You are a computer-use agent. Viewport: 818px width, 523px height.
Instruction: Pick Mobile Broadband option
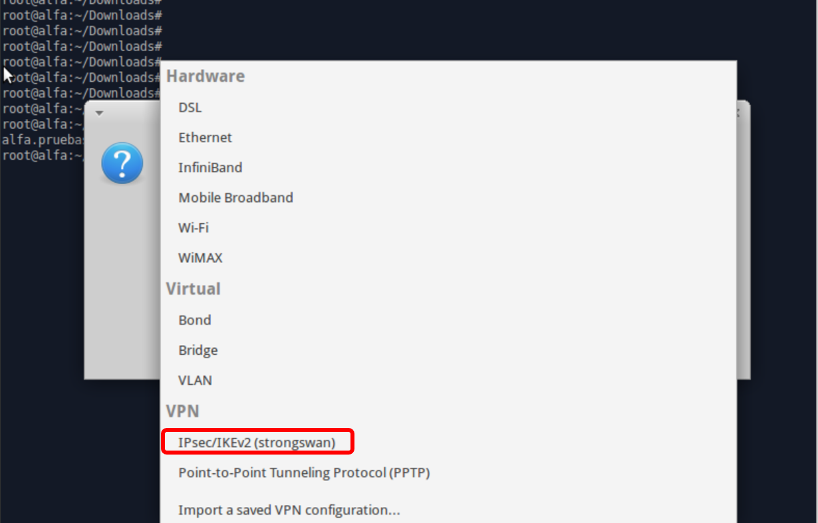449,197
